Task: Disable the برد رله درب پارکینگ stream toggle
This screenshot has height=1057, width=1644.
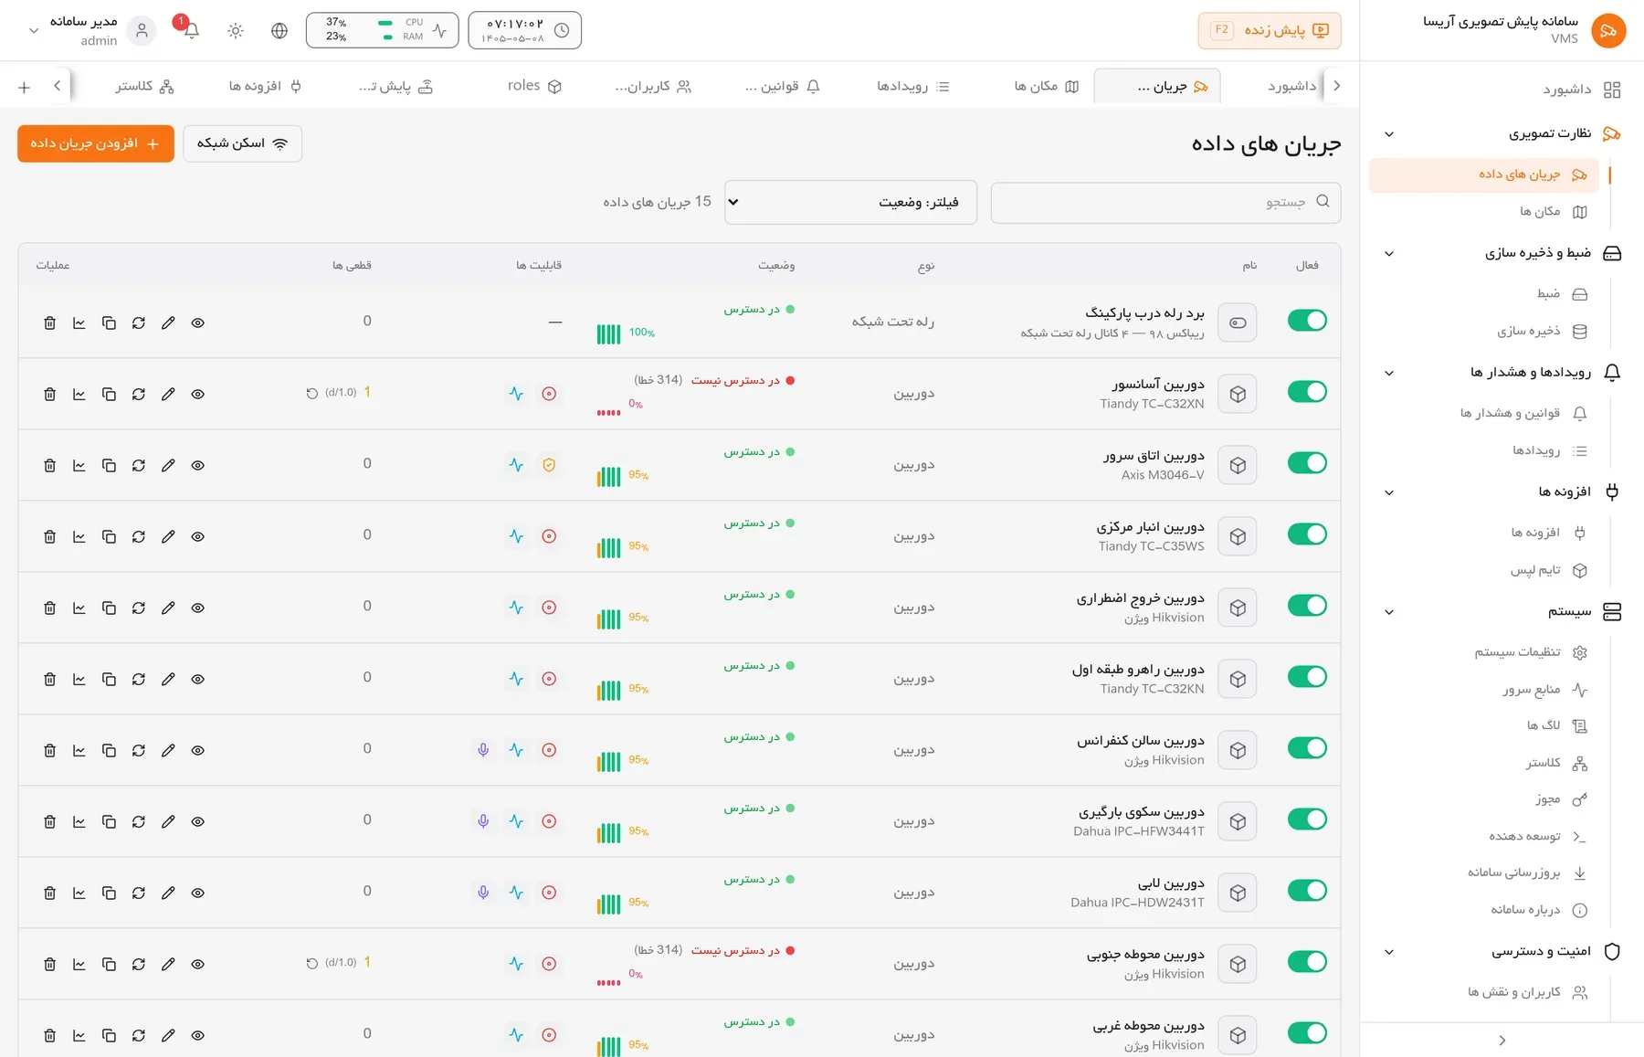Action: [x=1307, y=321]
